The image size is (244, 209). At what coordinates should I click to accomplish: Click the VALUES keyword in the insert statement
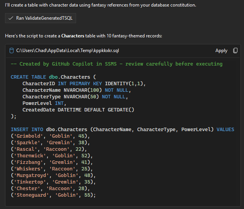click(x=225, y=130)
